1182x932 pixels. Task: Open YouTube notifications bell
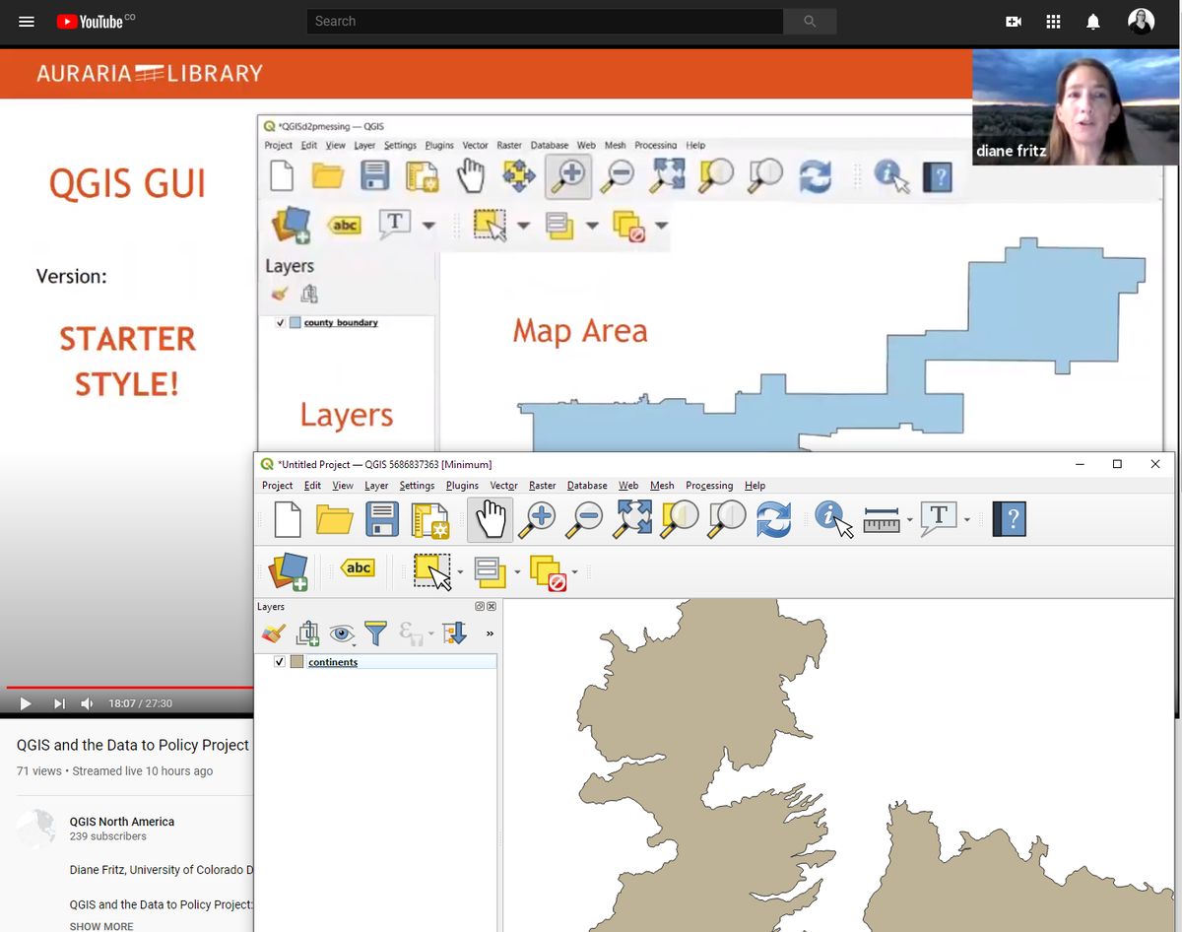click(x=1092, y=22)
